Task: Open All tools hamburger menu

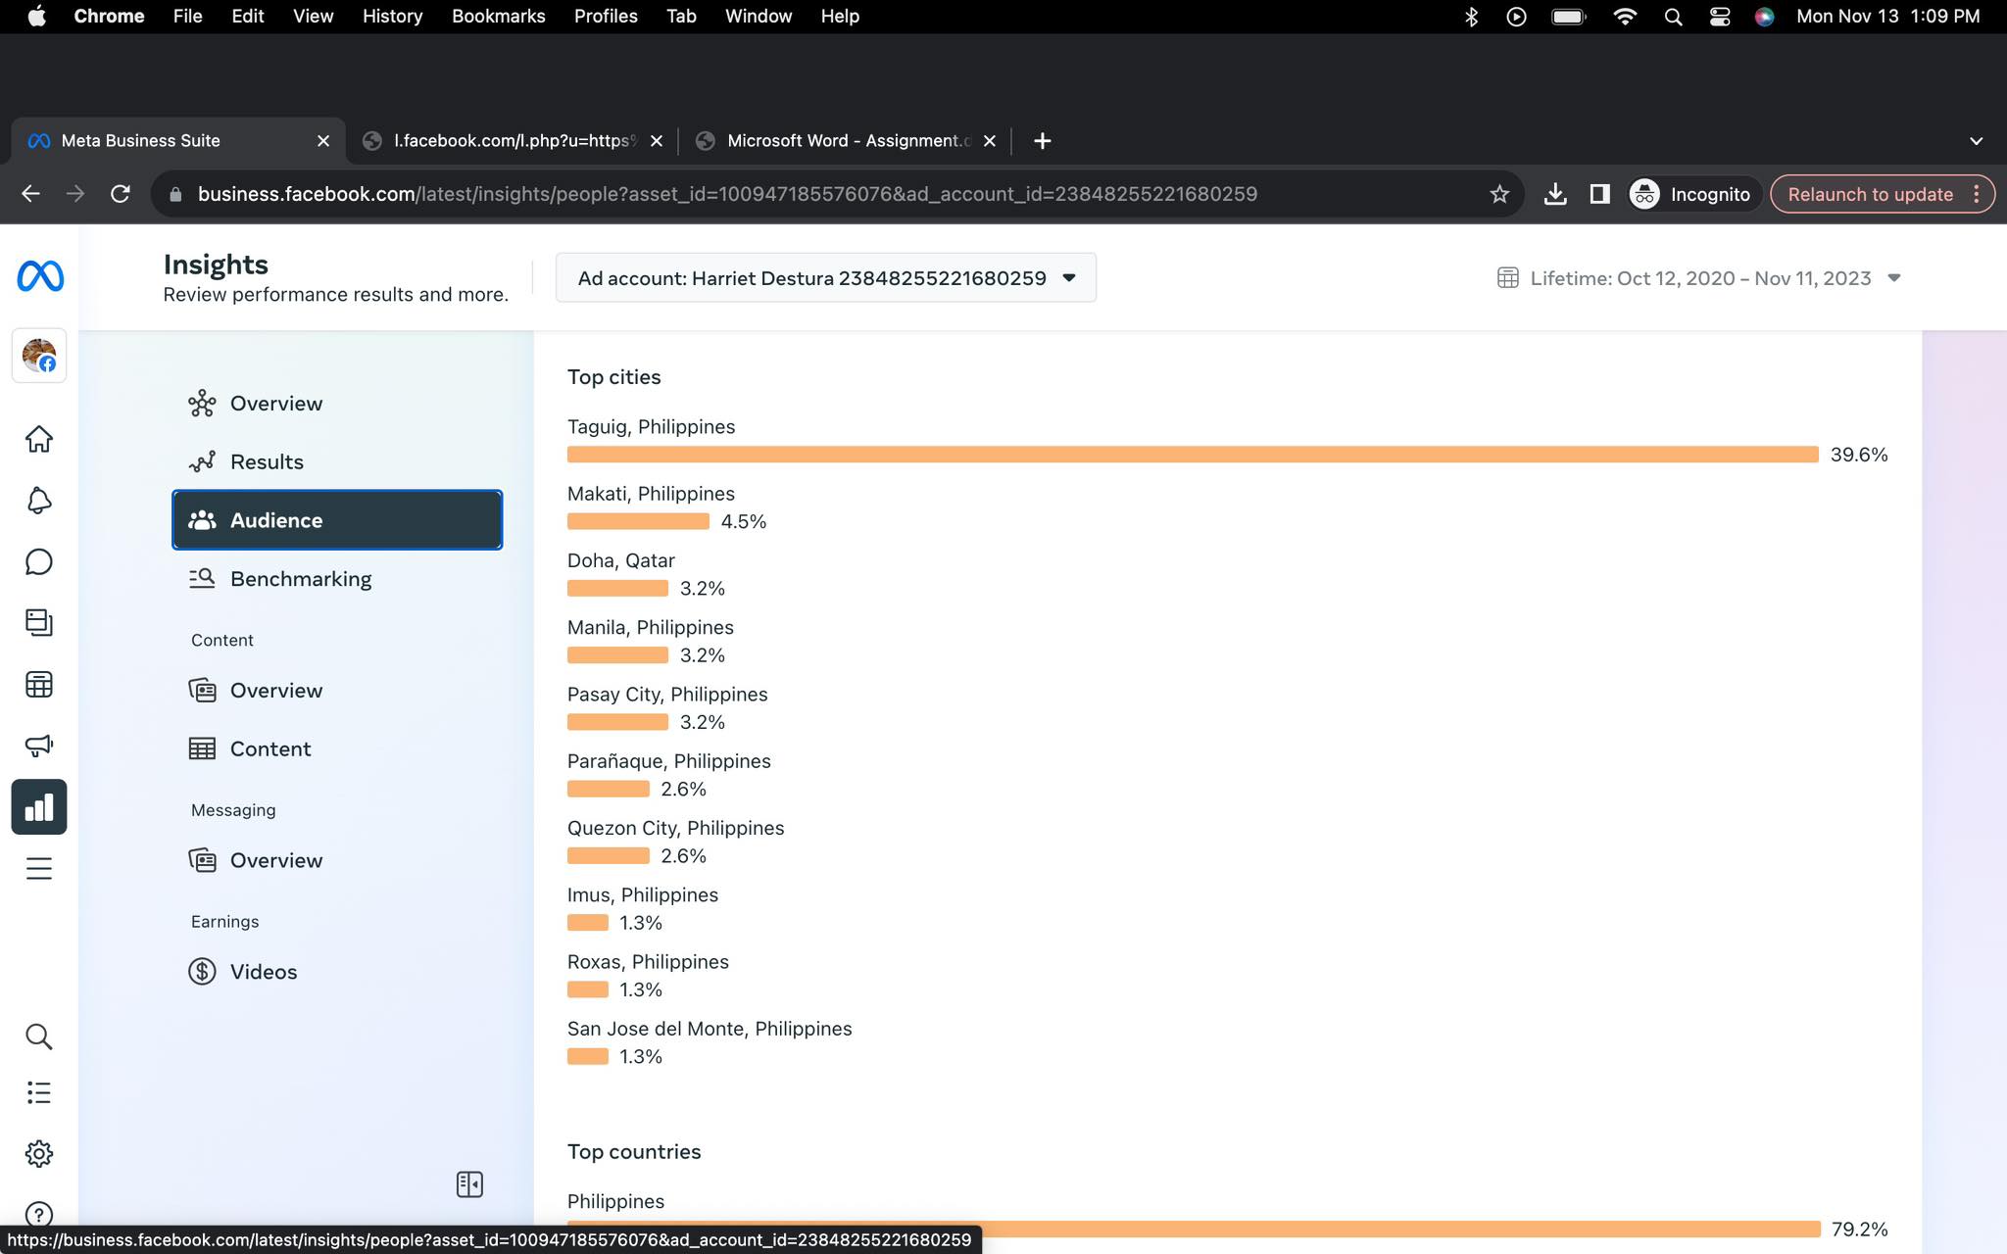Action: (x=38, y=868)
